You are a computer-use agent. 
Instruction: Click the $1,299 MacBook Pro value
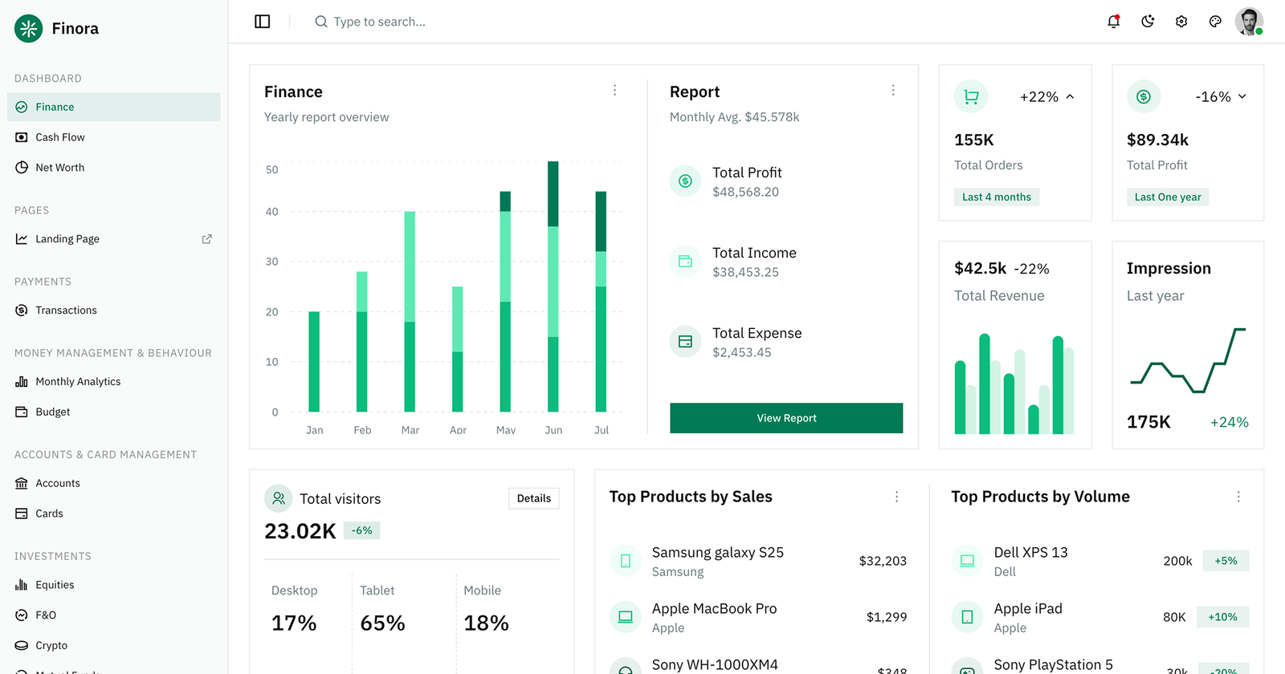coord(887,617)
